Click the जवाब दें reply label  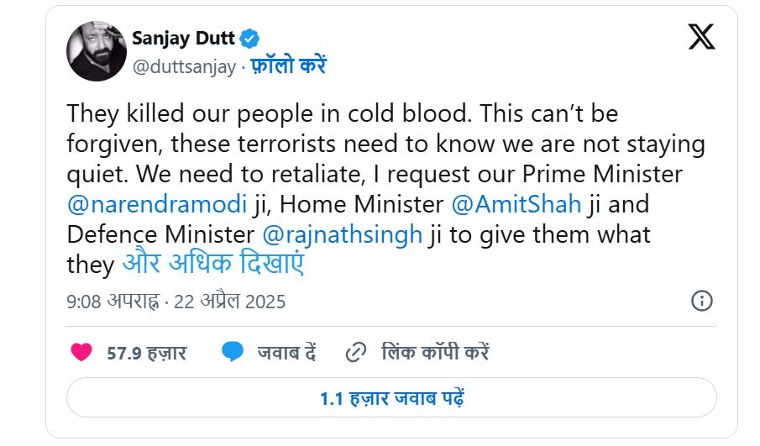pyautogui.click(x=286, y=353)
